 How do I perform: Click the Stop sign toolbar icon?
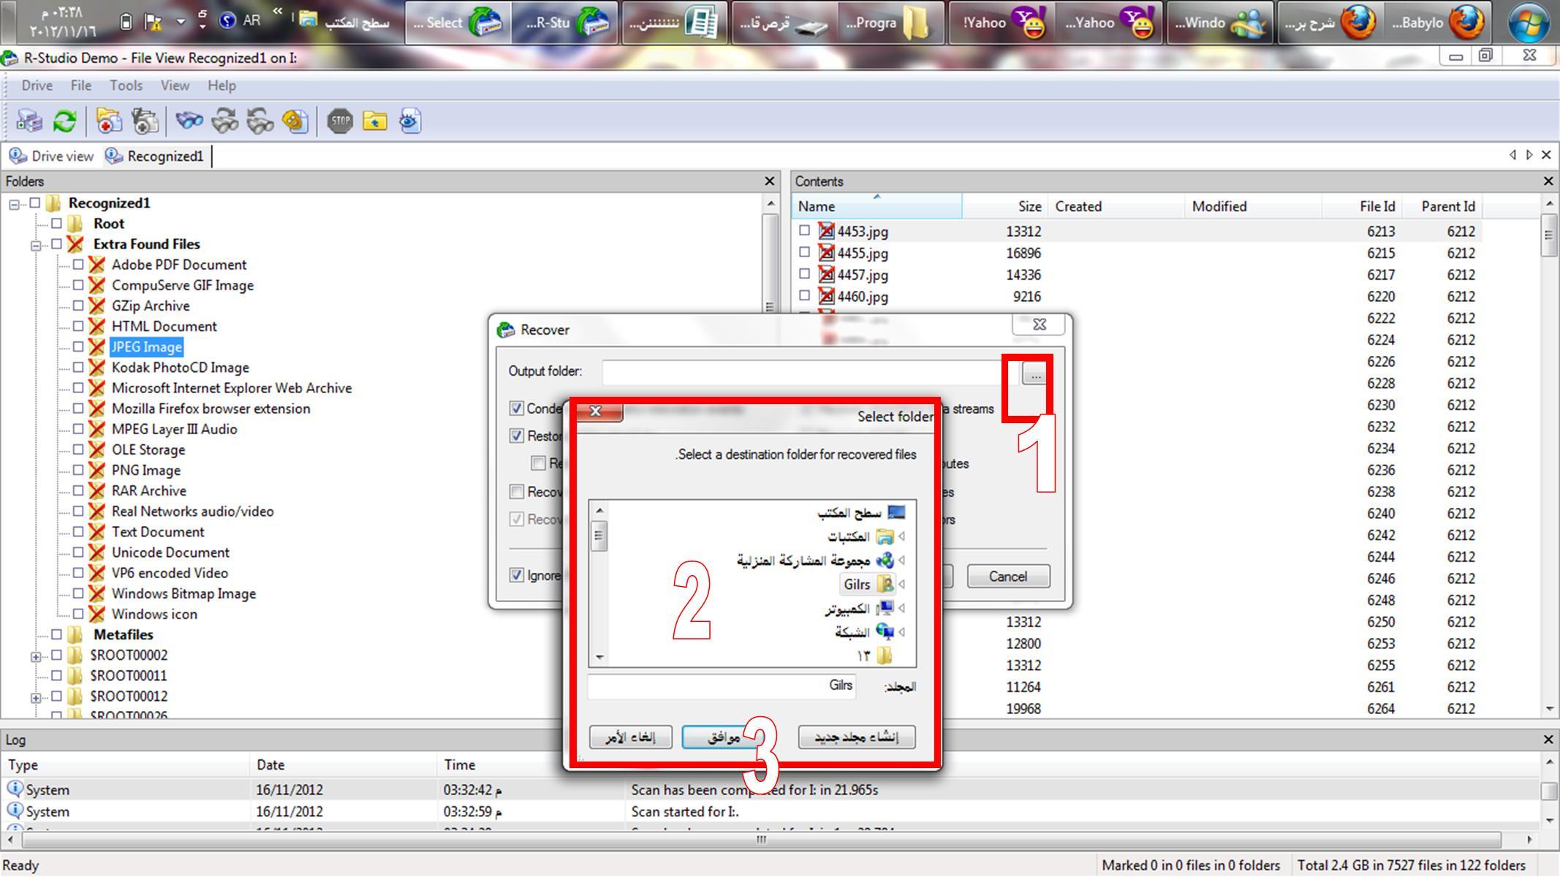340,121
